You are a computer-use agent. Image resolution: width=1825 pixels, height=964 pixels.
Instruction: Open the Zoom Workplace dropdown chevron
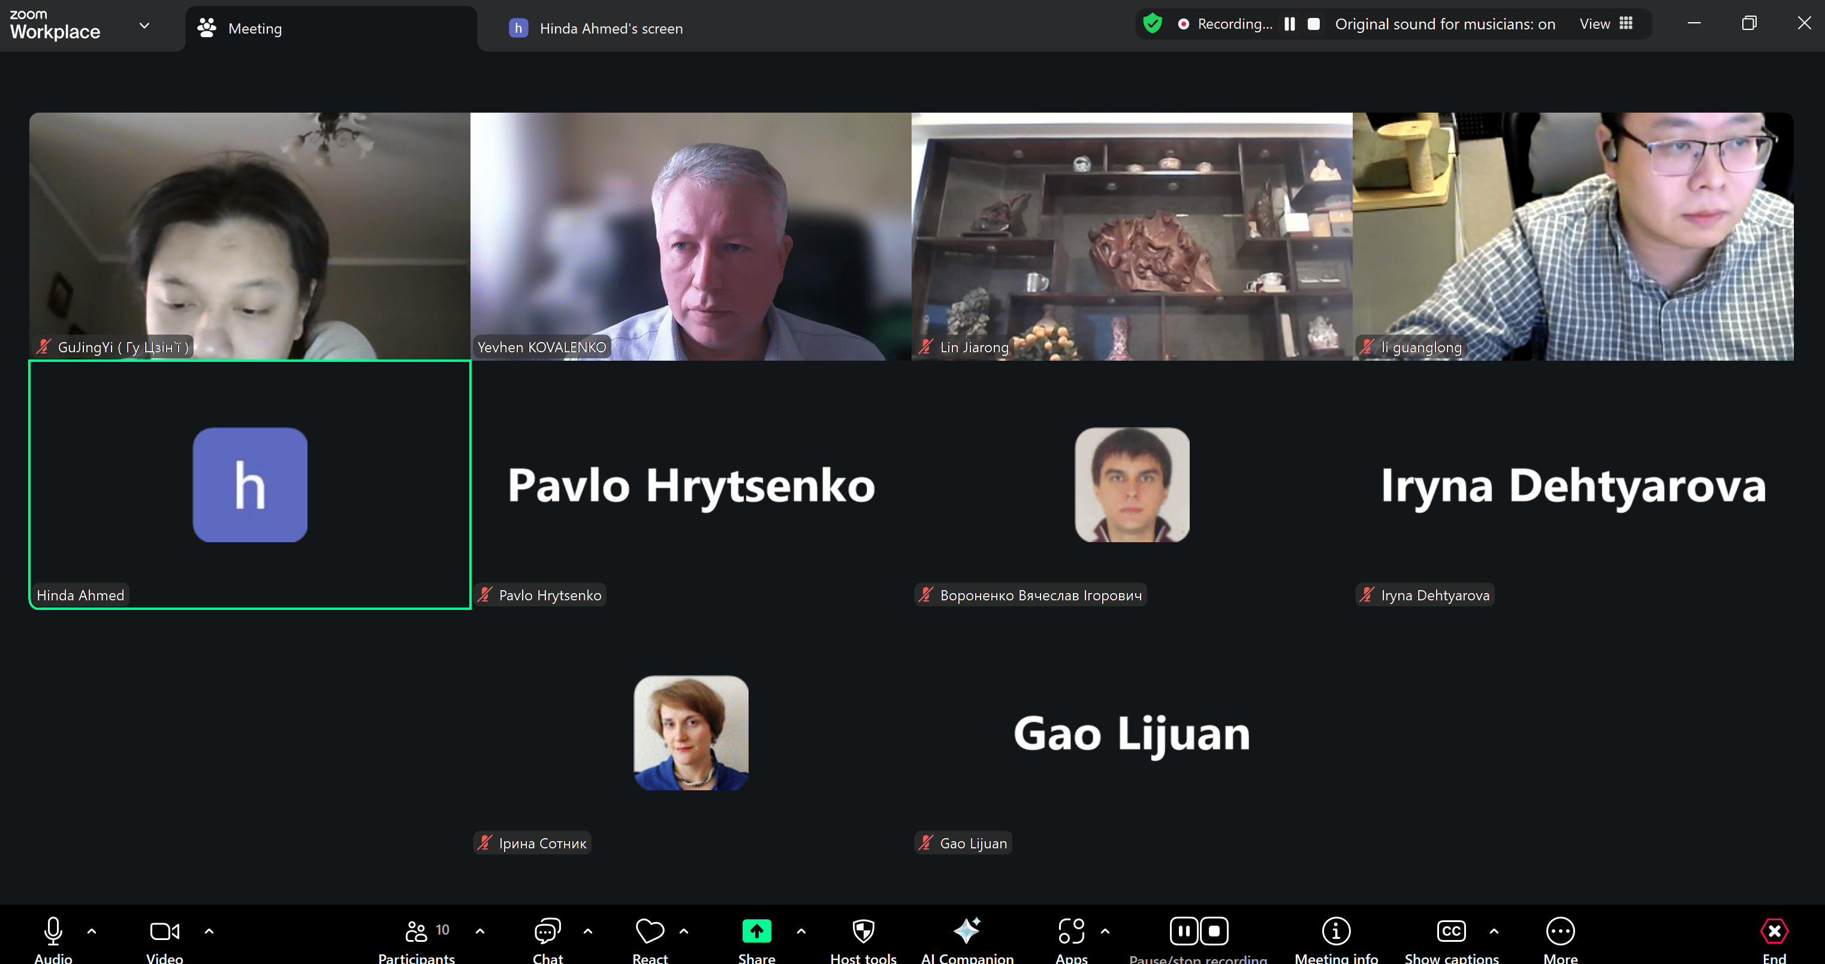[144, 26]
